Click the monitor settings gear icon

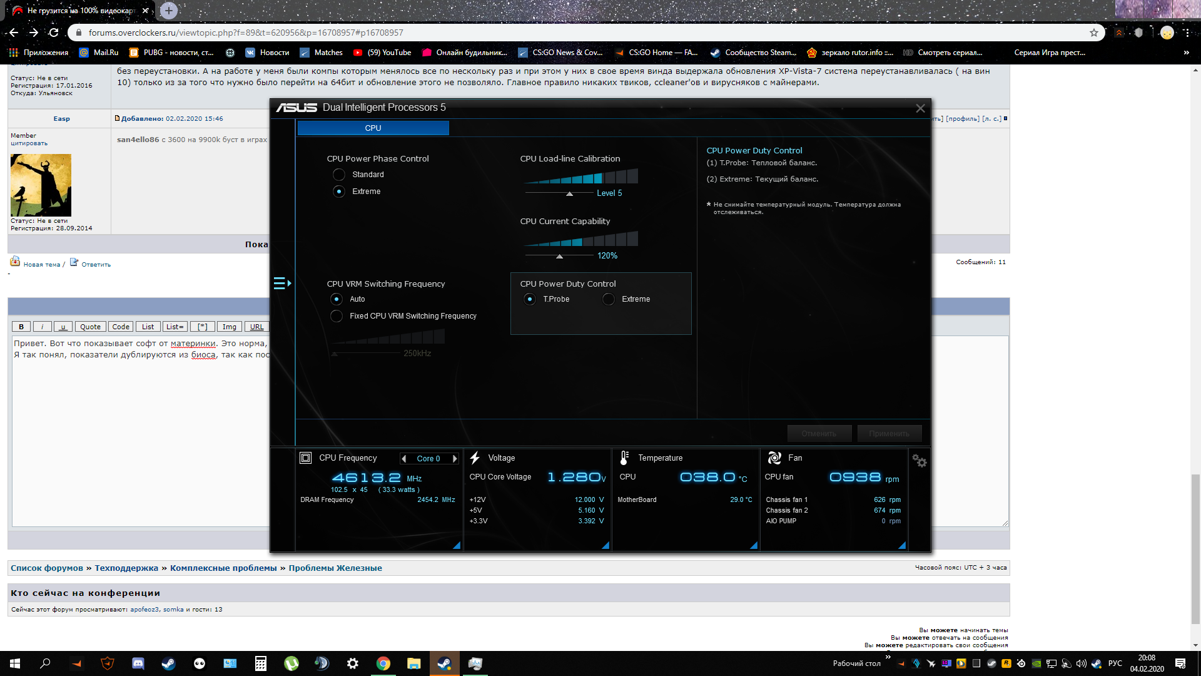tap(919, 461)
